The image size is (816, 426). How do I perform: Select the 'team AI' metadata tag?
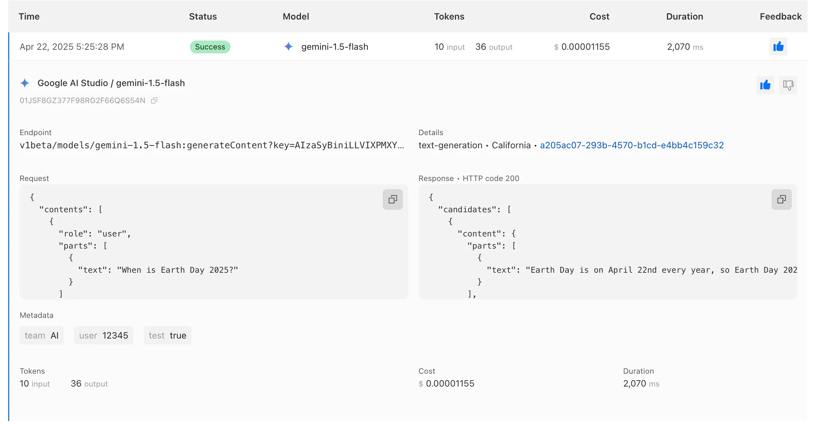click(x=42, y=335)
